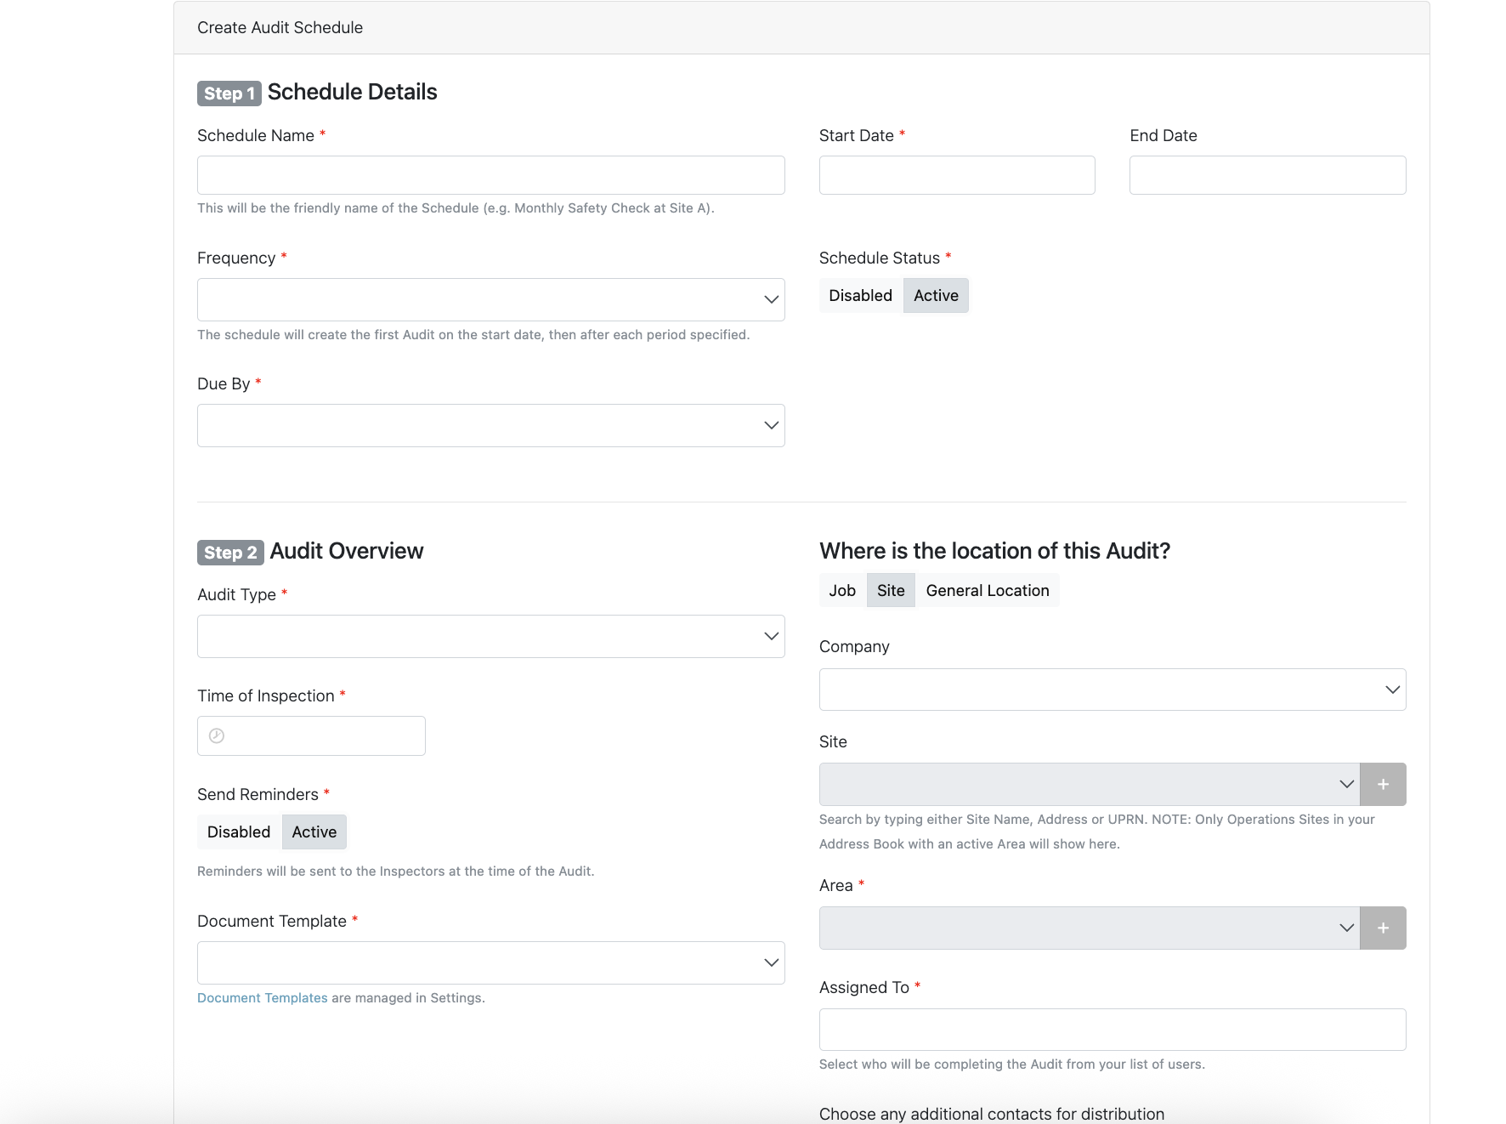Viewport: 1506px width, 1124px height.
Task: Open the Document Templates settings link
Action: pos(263,998)
